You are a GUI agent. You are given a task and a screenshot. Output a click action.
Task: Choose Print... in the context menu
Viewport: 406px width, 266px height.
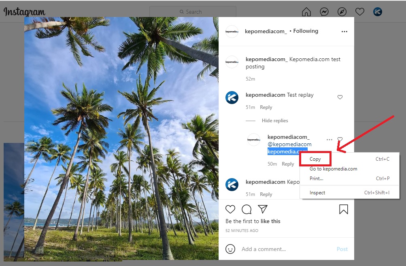pyautogui.click(x=349, y=179)
